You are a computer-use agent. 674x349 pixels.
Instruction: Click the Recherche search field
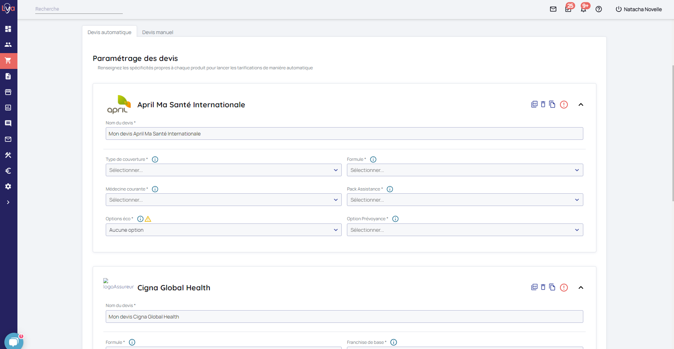pos(79,9)
